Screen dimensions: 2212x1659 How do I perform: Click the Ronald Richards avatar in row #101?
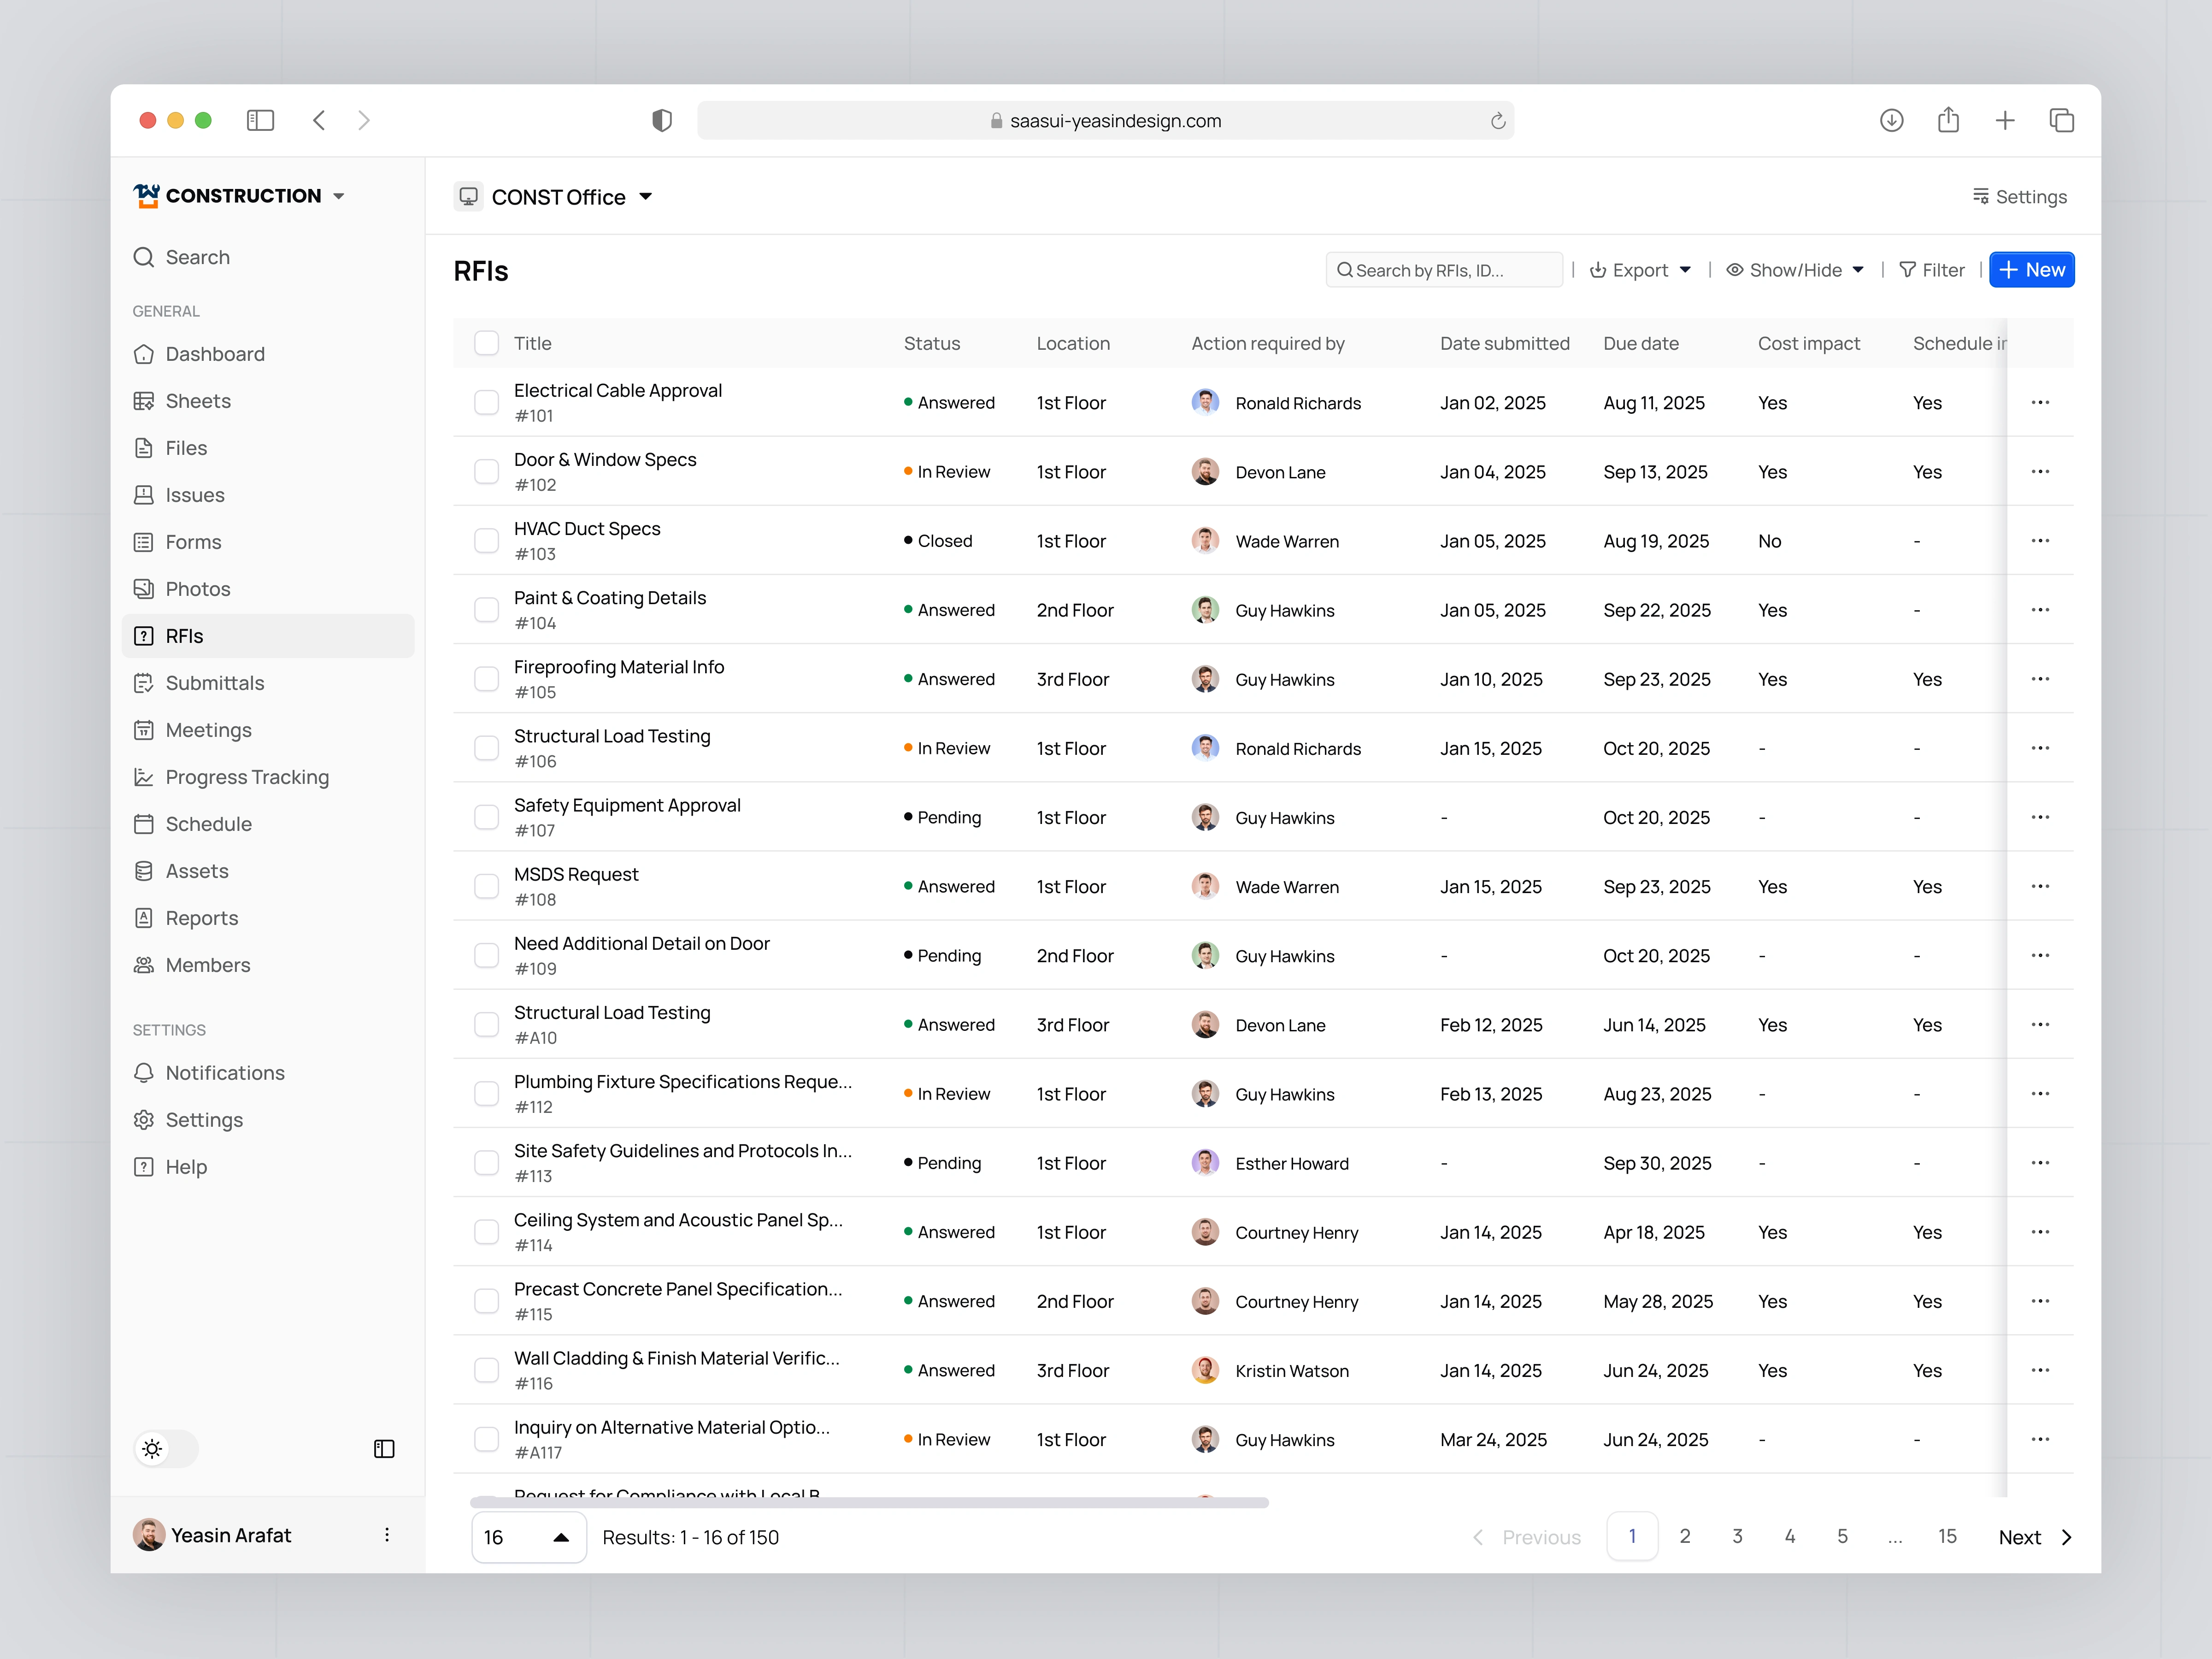click(x=1205, y=402)
